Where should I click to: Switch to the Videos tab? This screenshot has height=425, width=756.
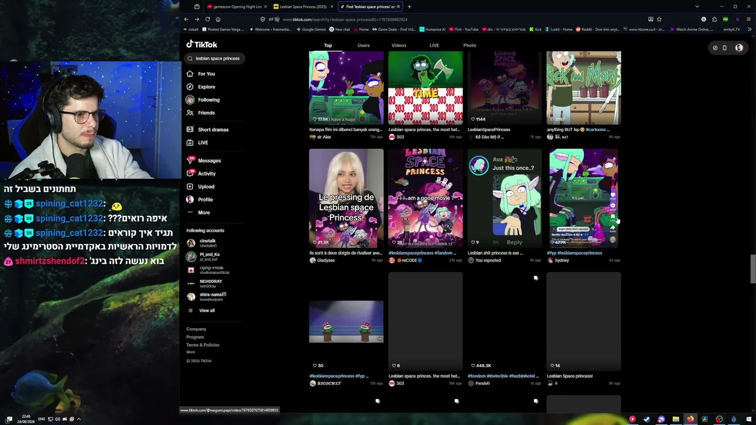pyautogui.click(x=399, y=45)
